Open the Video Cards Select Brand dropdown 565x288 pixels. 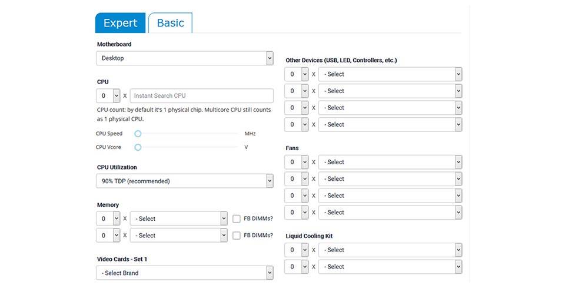click(x=185, y=273)
